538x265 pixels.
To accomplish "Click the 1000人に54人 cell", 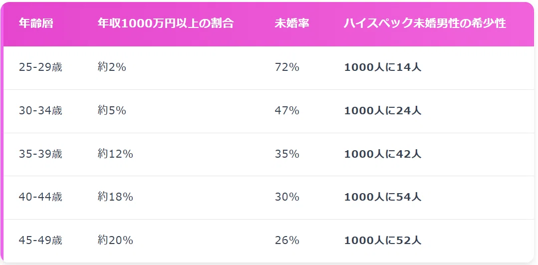I will click(x=383, y=197).
